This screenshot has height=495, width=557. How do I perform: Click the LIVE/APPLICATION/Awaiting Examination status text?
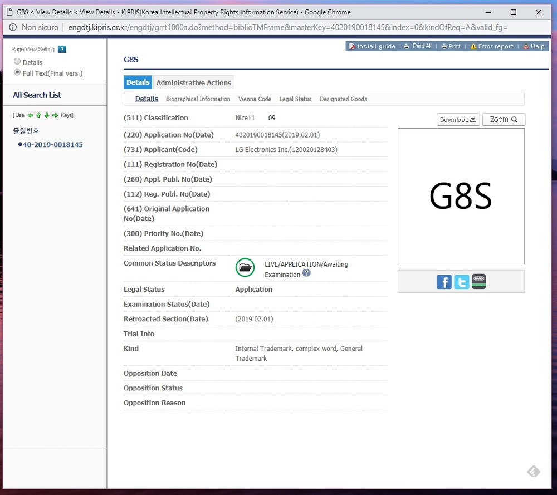click(x=306, y=269)
